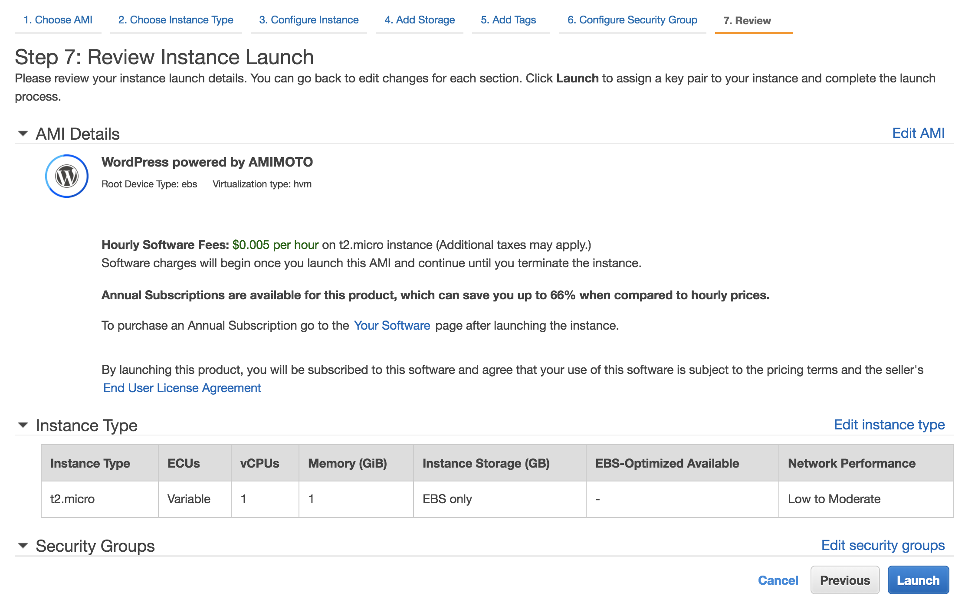Click the $0.005 per hour fee text
The width and height of the screenshot is (965, 609).
(276, 245)
